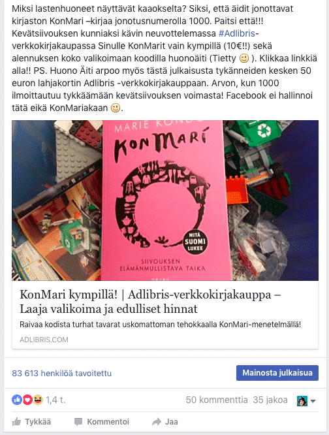The width and height of the screenshot is (329, 435).
Task: Show the 35 jakoa shares list
Action: tap(270, 400)
